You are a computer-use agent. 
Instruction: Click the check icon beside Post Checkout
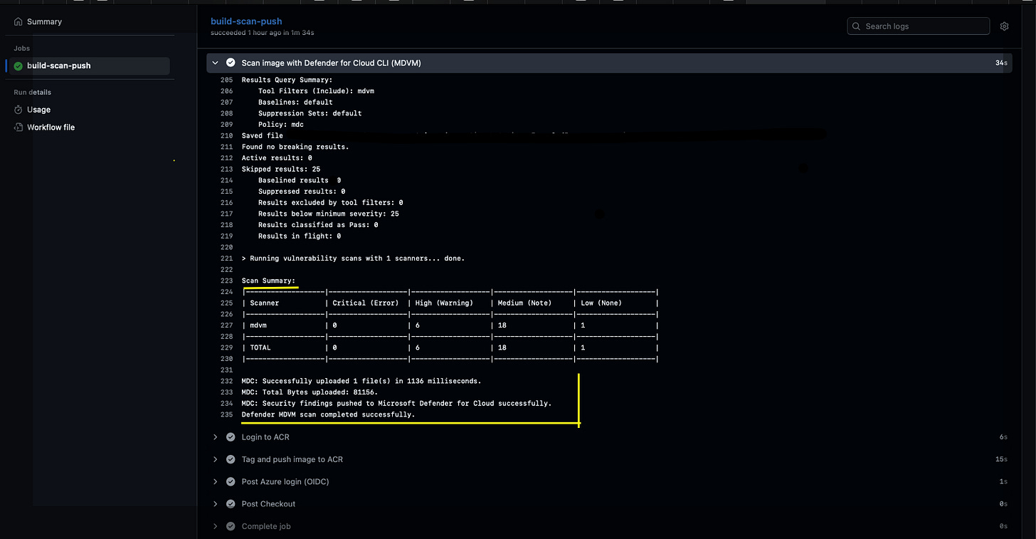click(x=231, y=504)
